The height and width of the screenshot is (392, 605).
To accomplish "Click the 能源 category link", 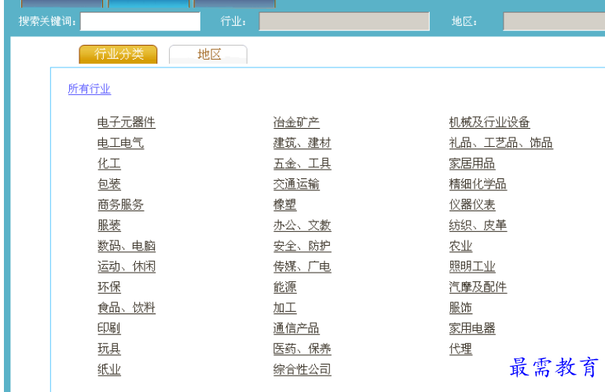I will coord(284,287).
